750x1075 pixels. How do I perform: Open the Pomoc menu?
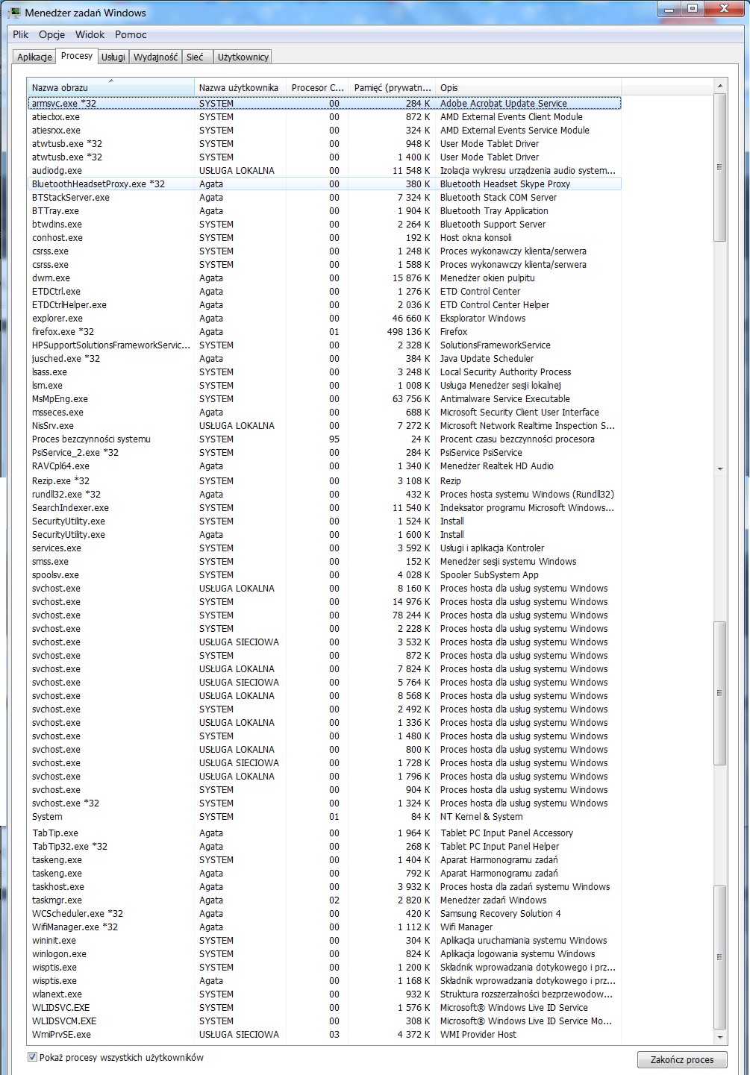(131, 34)
